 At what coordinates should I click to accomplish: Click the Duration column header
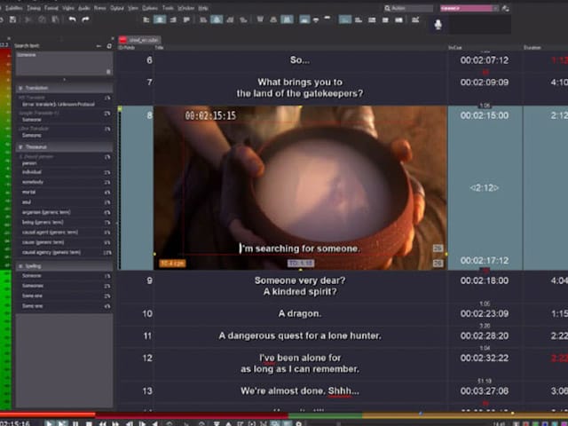click(532, 47)
